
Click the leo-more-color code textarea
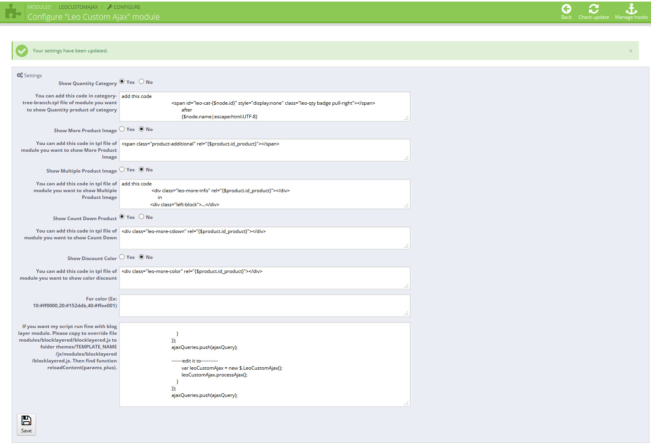pos(265,278)
